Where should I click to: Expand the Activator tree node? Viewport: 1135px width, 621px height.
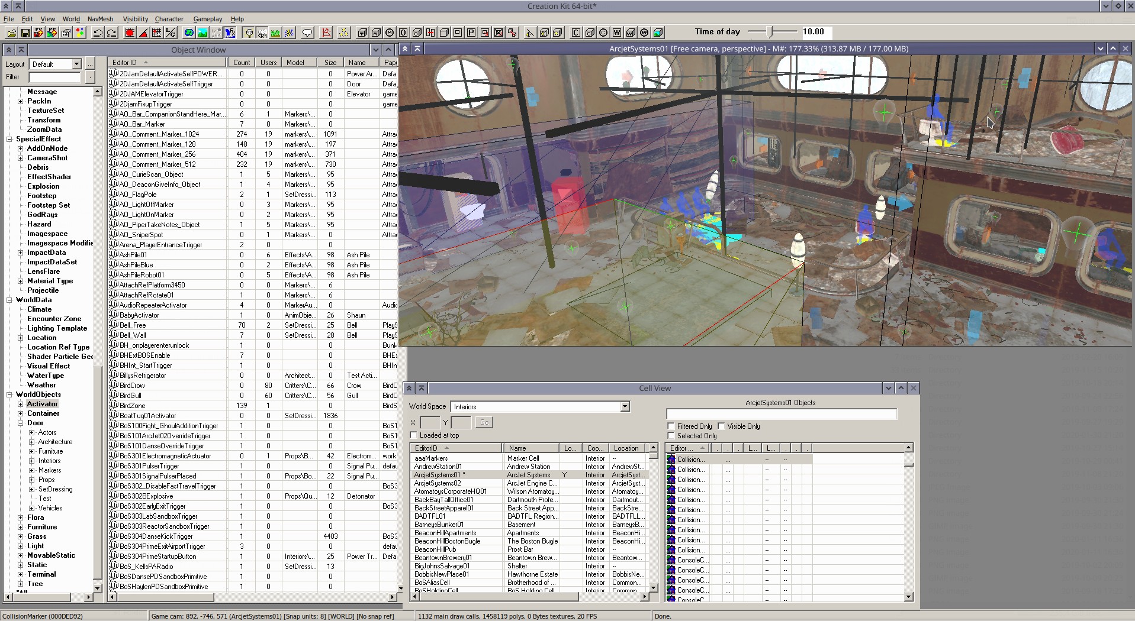click(20, 404)
